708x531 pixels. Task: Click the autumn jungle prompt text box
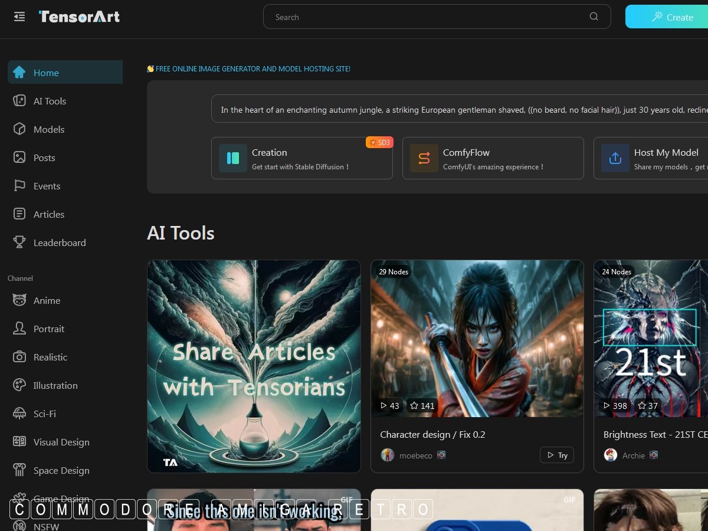(x=460, y=109)
